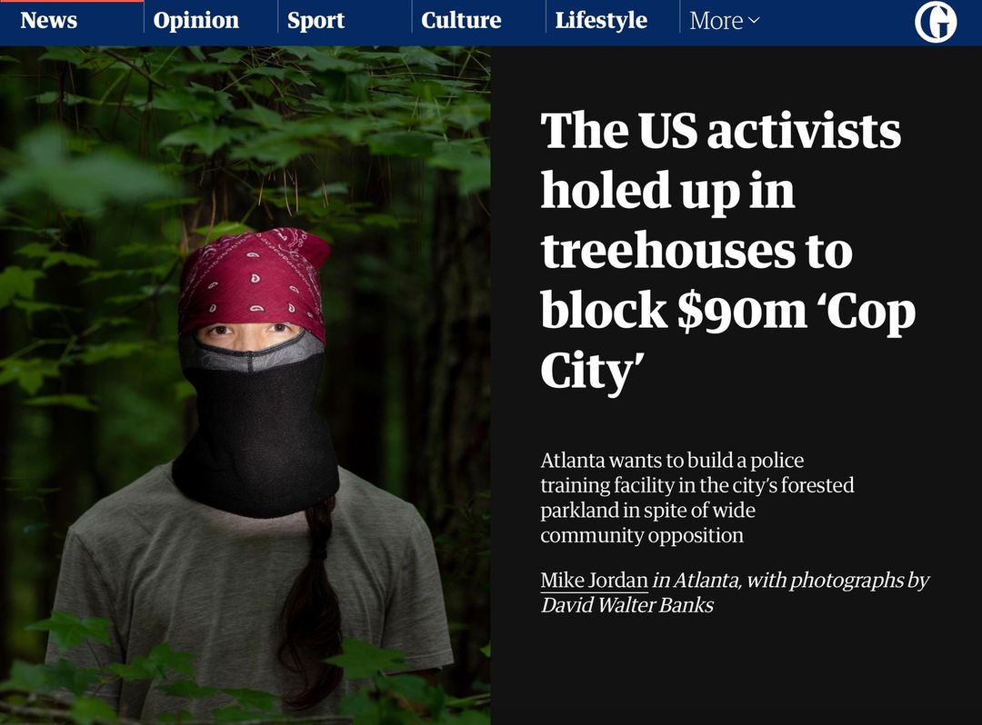Click the '$90m' text in headline
The width and height of the screenshot is (982, 725).
point(742,311)
